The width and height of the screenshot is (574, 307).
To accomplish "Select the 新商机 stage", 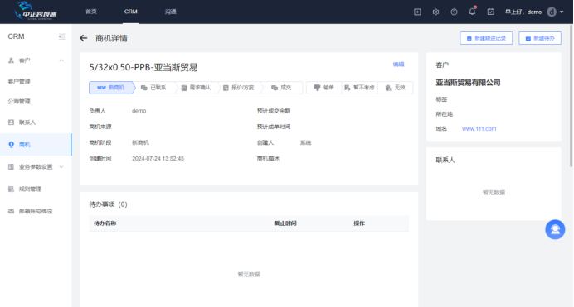I will point(111,88).
